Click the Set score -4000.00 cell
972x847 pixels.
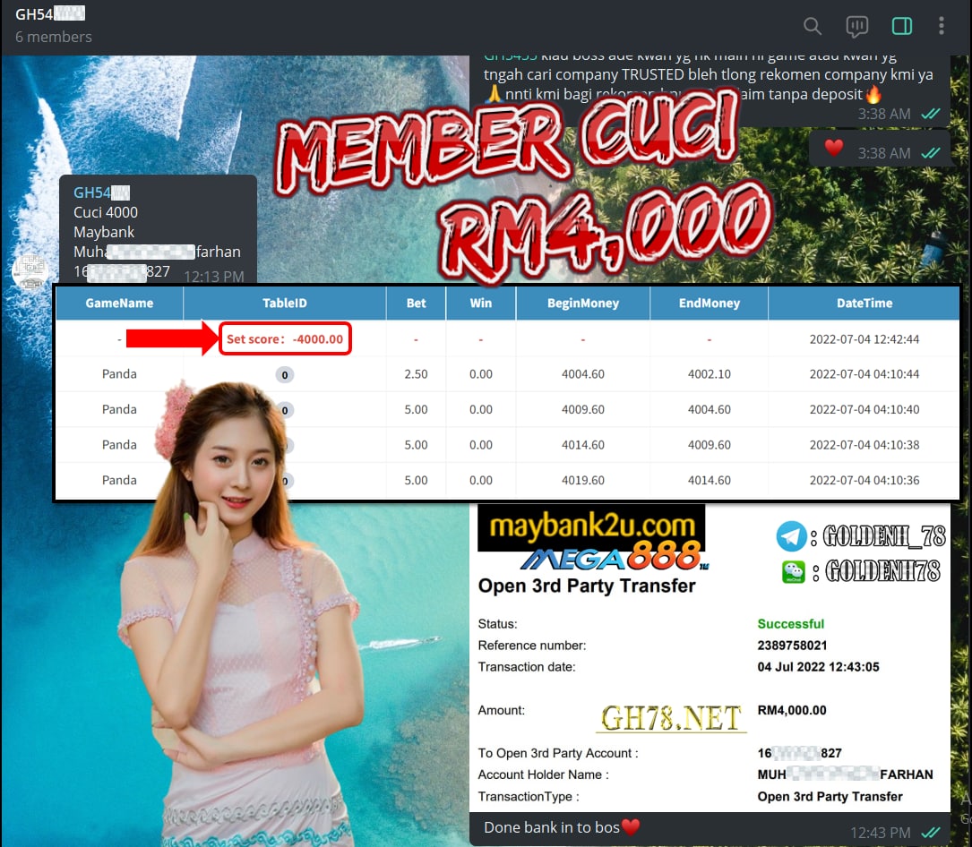pos(285,339)
